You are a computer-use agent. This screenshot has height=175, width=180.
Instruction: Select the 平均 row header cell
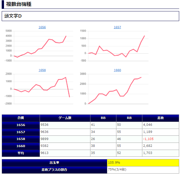(x=21, y=153)
